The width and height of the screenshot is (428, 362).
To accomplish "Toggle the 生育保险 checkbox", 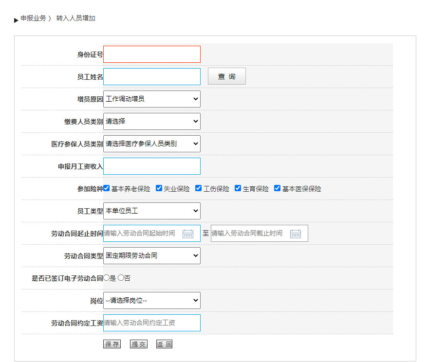I will [238, 188].
